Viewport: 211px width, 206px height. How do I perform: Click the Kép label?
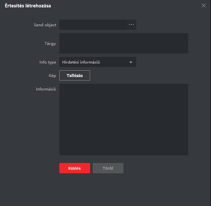point(52,76)
